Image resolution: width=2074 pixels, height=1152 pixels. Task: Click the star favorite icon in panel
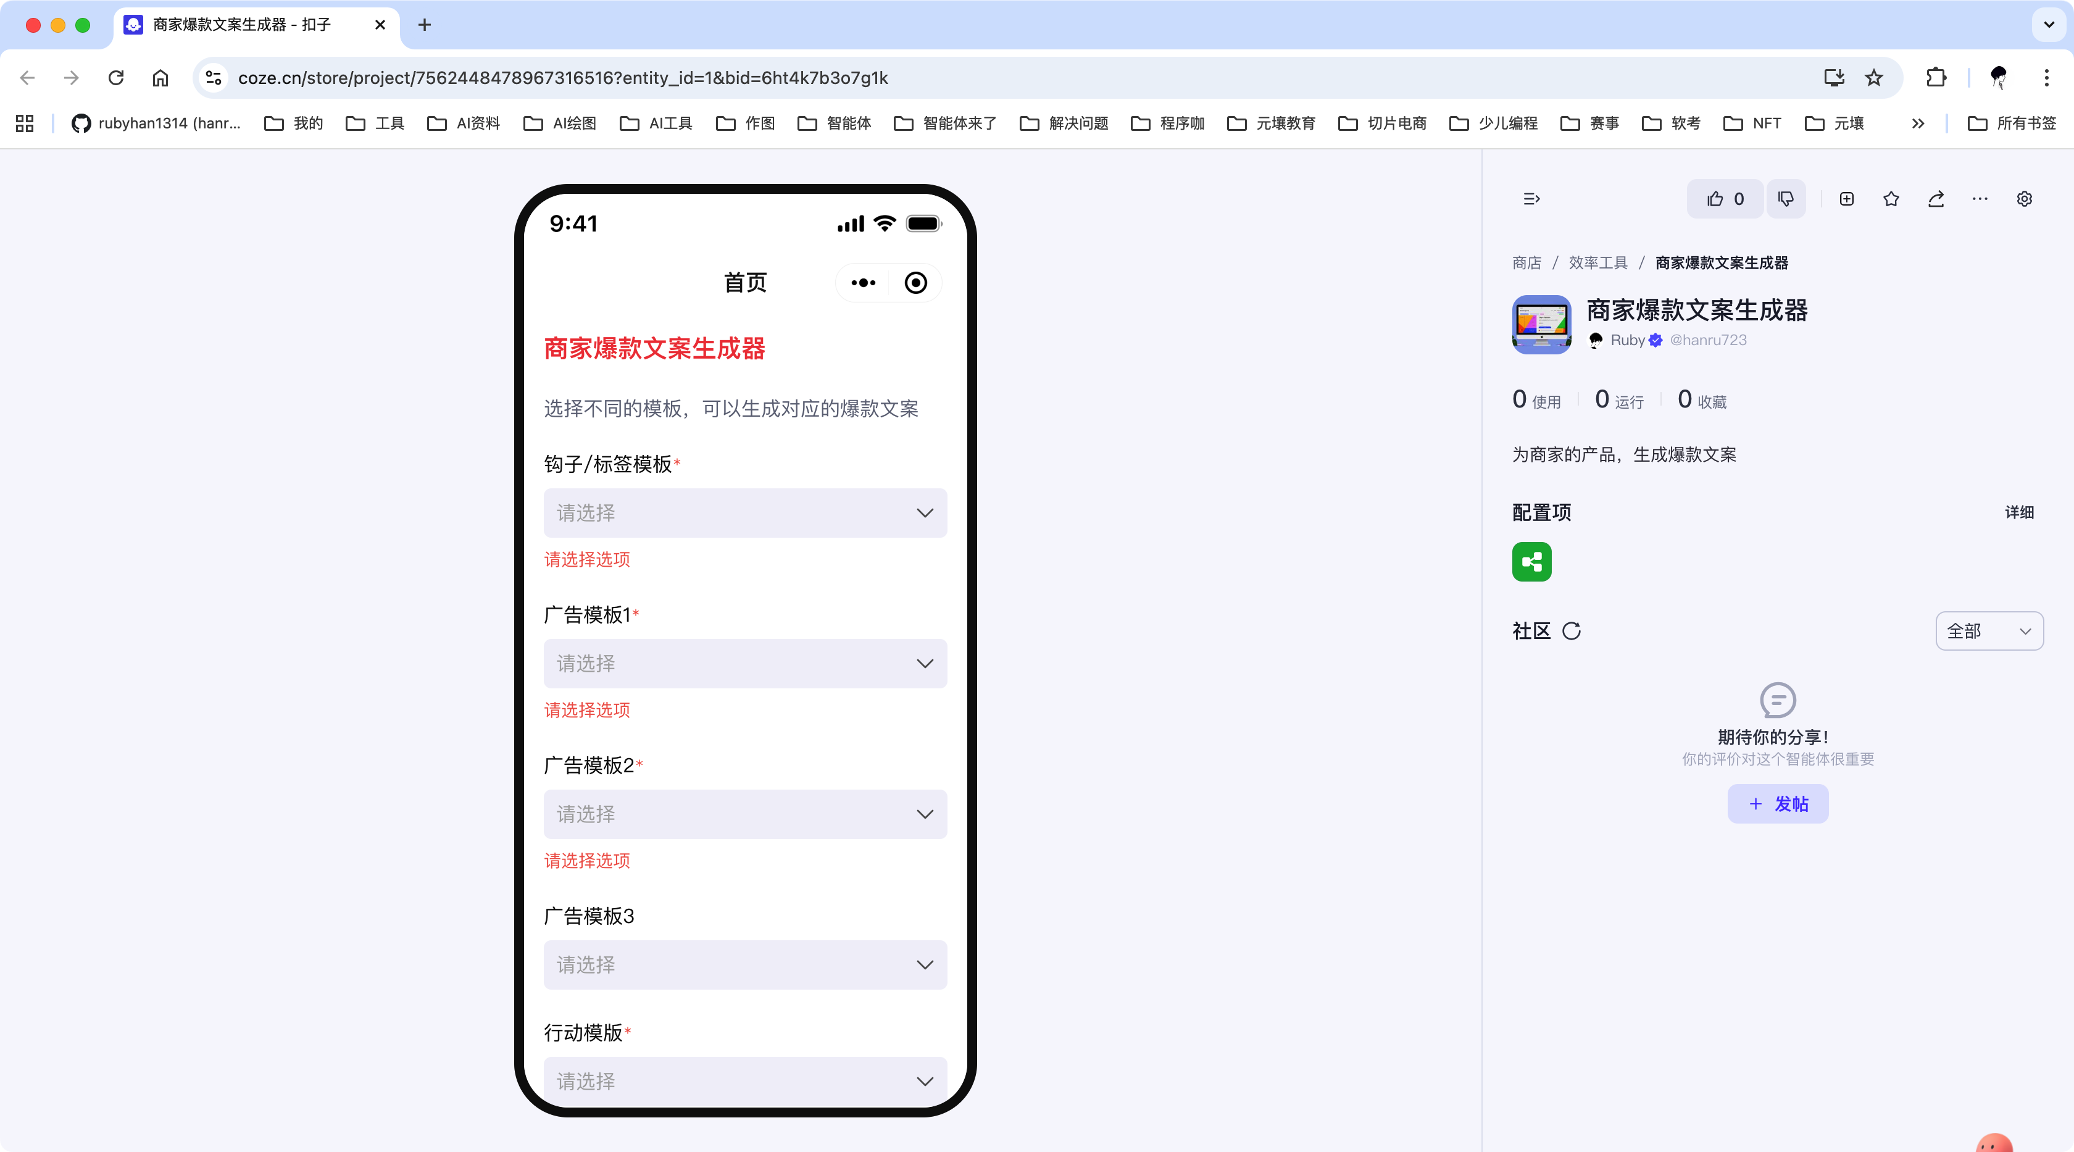[1891, 199]
